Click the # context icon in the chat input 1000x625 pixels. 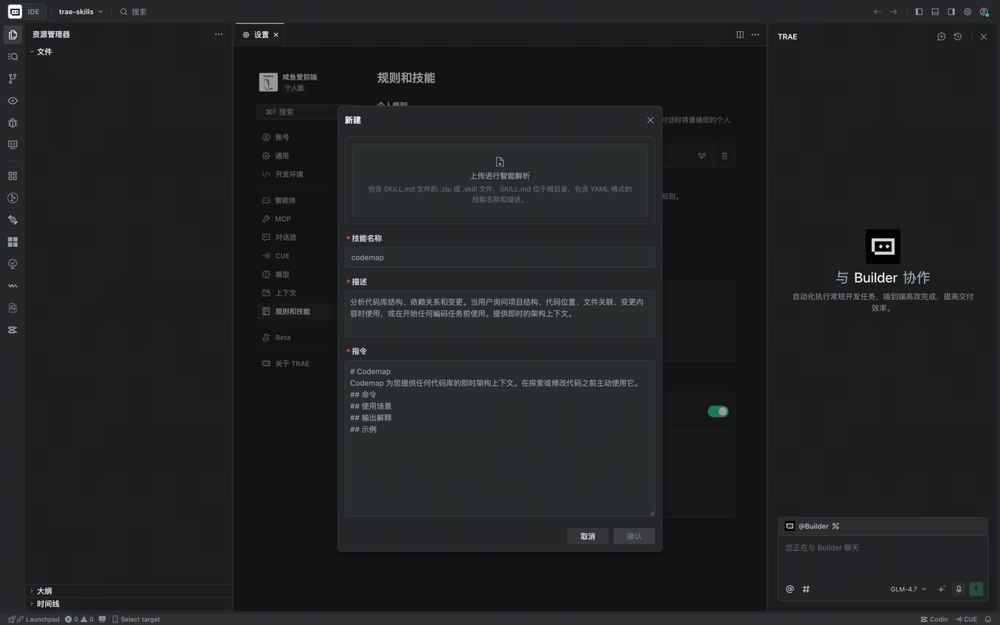coord(805,589)
